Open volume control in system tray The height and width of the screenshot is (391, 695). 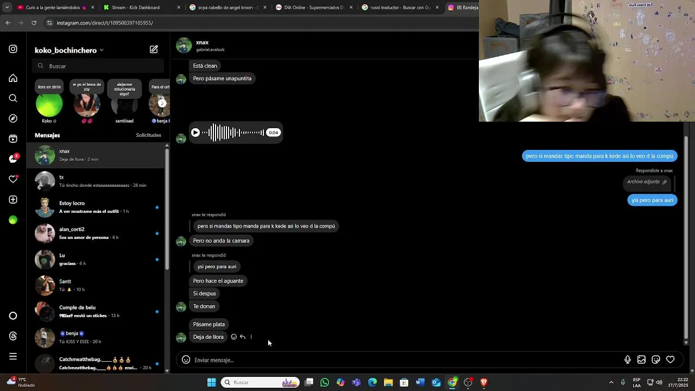(x=659, y=382)
